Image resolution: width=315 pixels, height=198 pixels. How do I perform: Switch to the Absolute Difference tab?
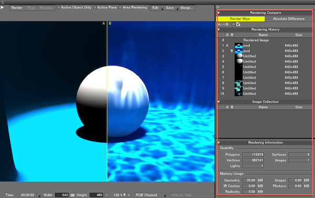tap(288, 19)
